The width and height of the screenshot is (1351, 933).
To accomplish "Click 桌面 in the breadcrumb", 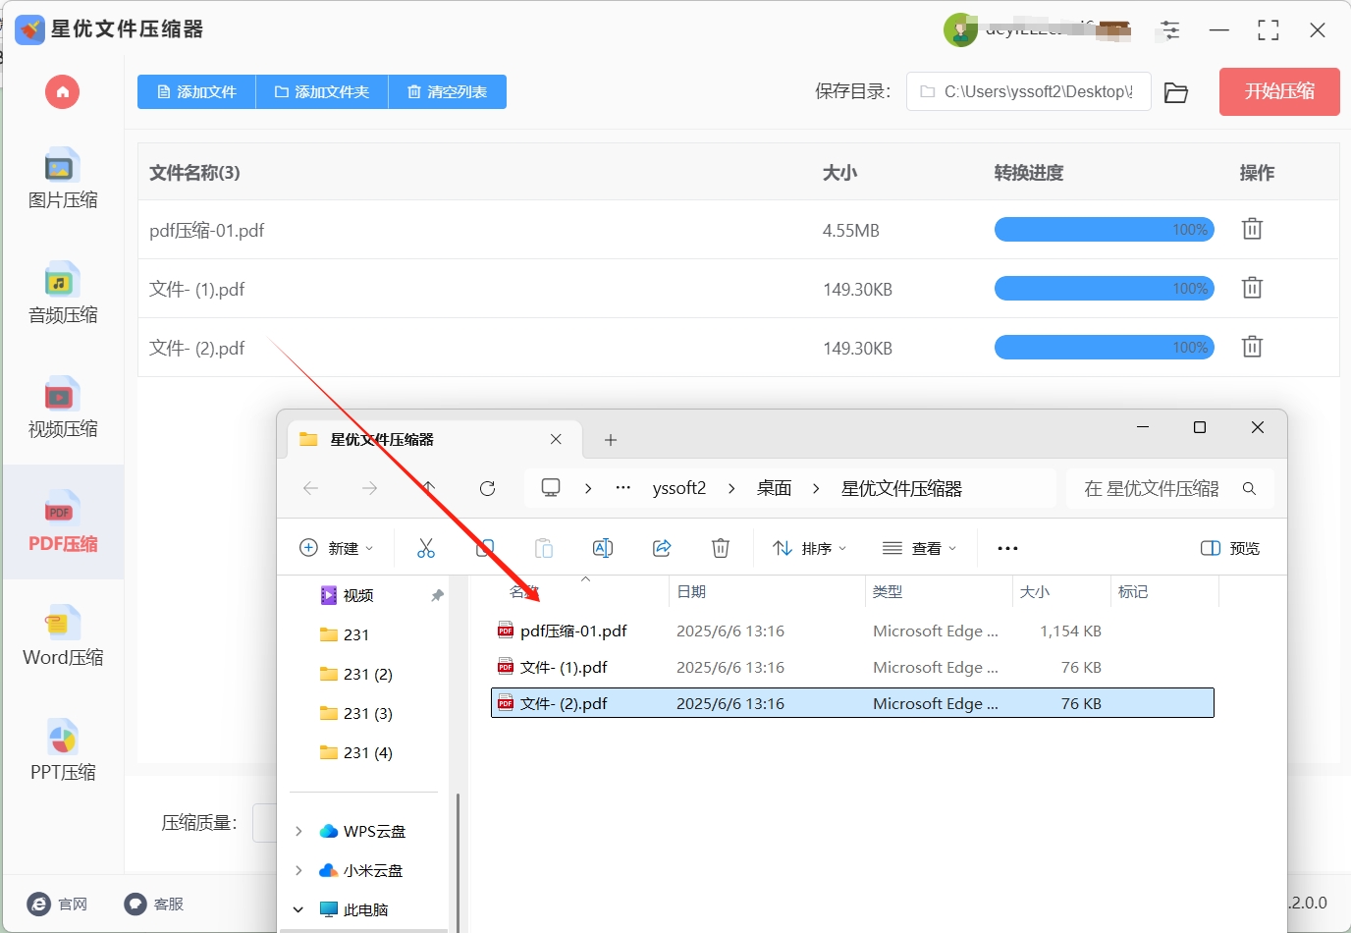I will (774, 488).
